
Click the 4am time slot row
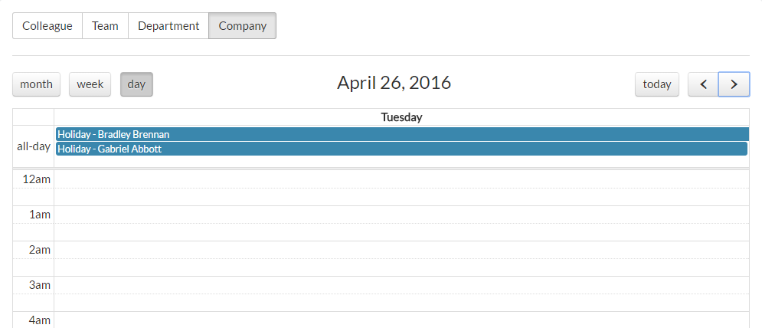(401, 320)
